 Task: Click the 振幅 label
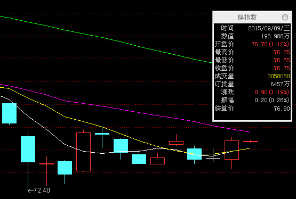point(227,100)
